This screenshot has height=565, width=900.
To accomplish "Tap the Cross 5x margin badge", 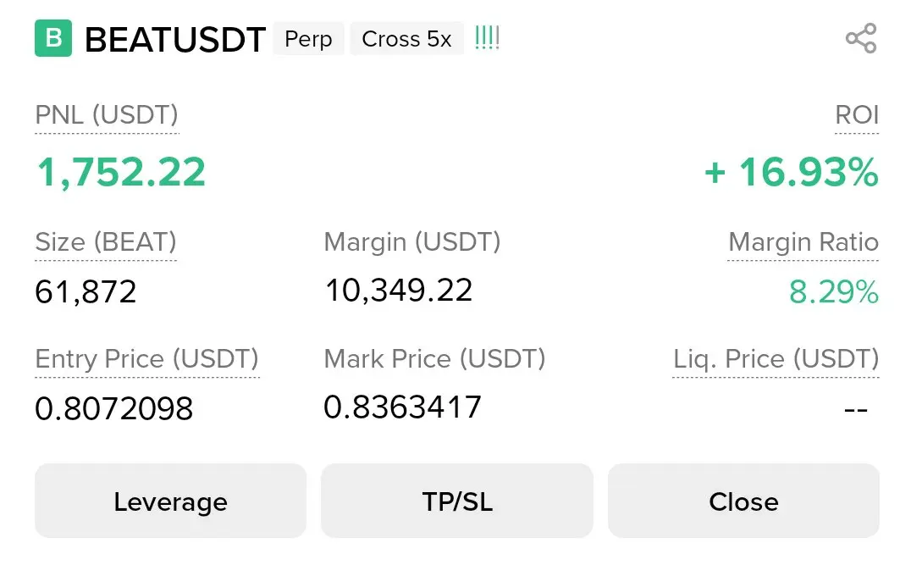I will pos(406,39).
